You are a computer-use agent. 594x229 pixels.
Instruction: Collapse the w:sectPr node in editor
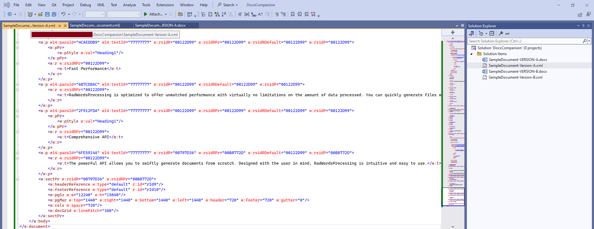[17, 179]
